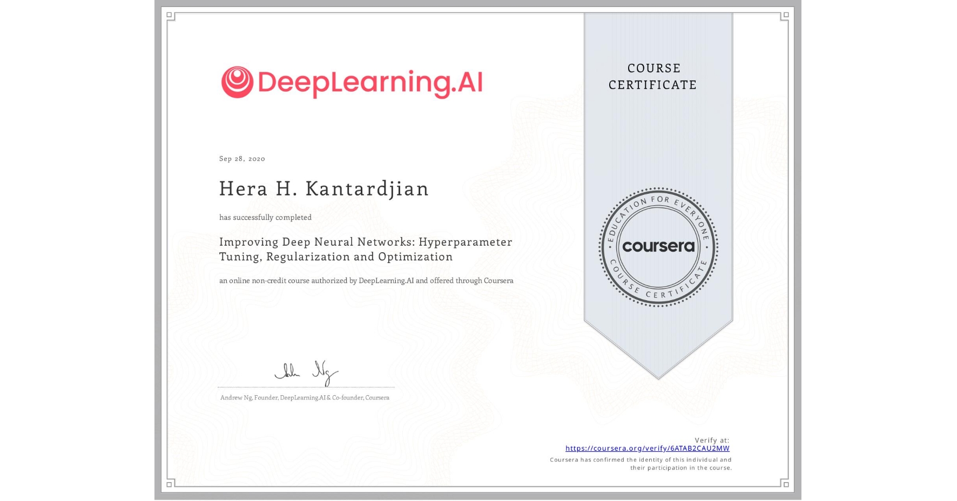The image size is (957, 501).
Task: Select the date Sep 28, 2020
Action: [x=241, y=158]
